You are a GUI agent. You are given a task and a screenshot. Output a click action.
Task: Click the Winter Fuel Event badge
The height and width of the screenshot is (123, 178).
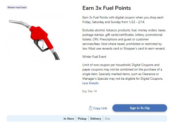click(x=17, y=7)
